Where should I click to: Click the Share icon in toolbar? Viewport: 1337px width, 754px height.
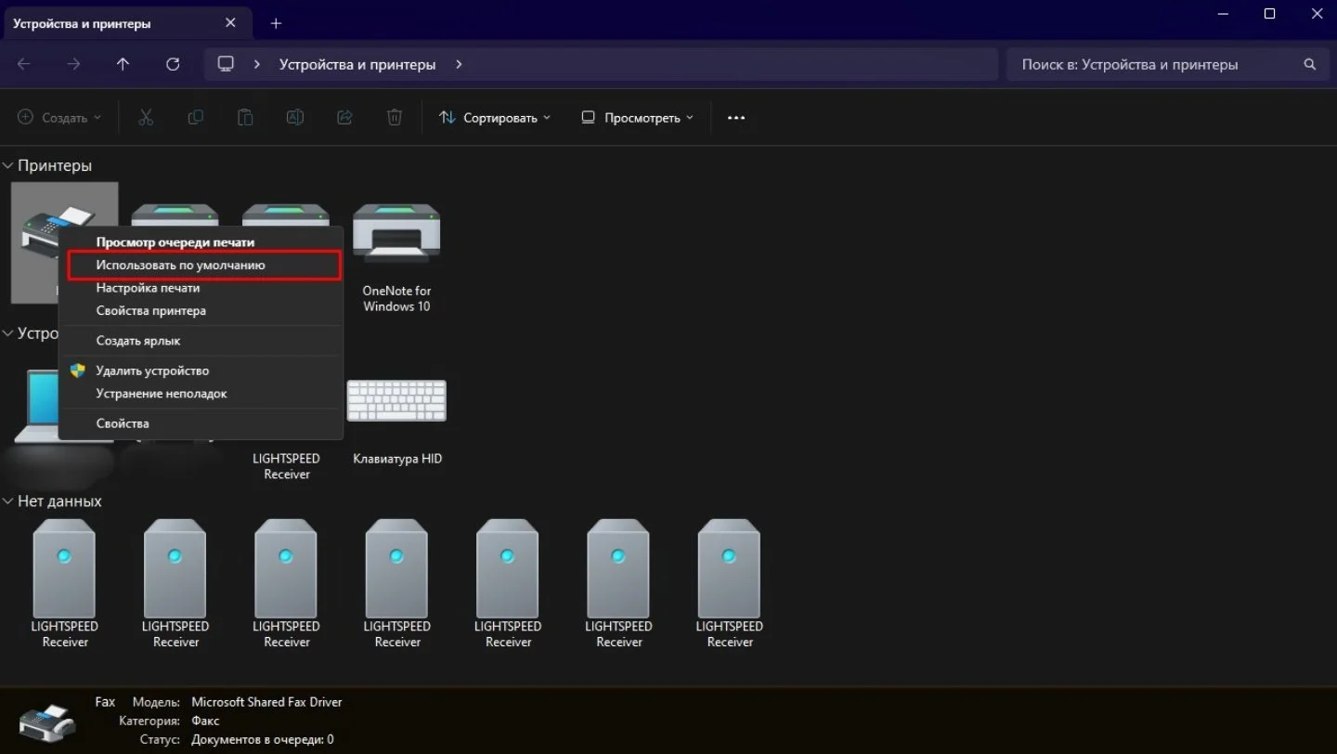click(344, 118)
